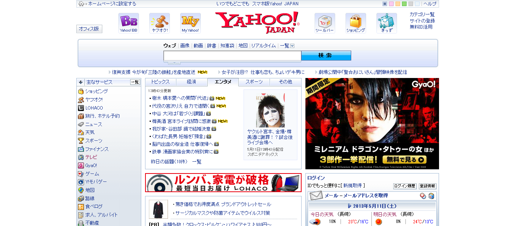Click the home icon beside ホームページに設定する
The width and height of the screenshot is (515, 226).
point(81,4)
